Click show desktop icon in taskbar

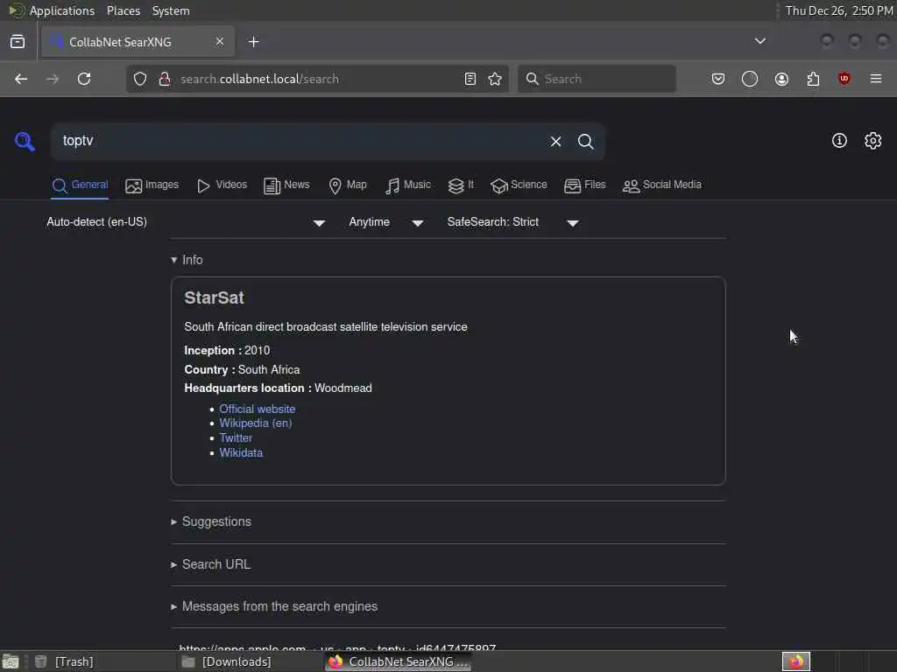[11, 661]
